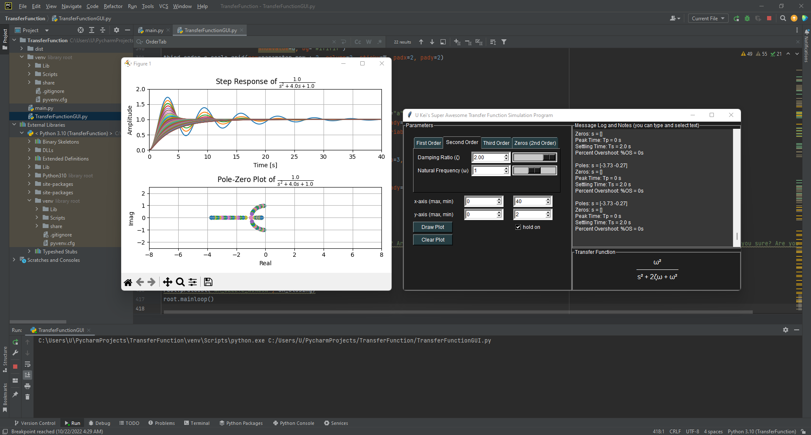Toggle Words (W) option in find bar
The image size is (811, 435).
[369, 42]
